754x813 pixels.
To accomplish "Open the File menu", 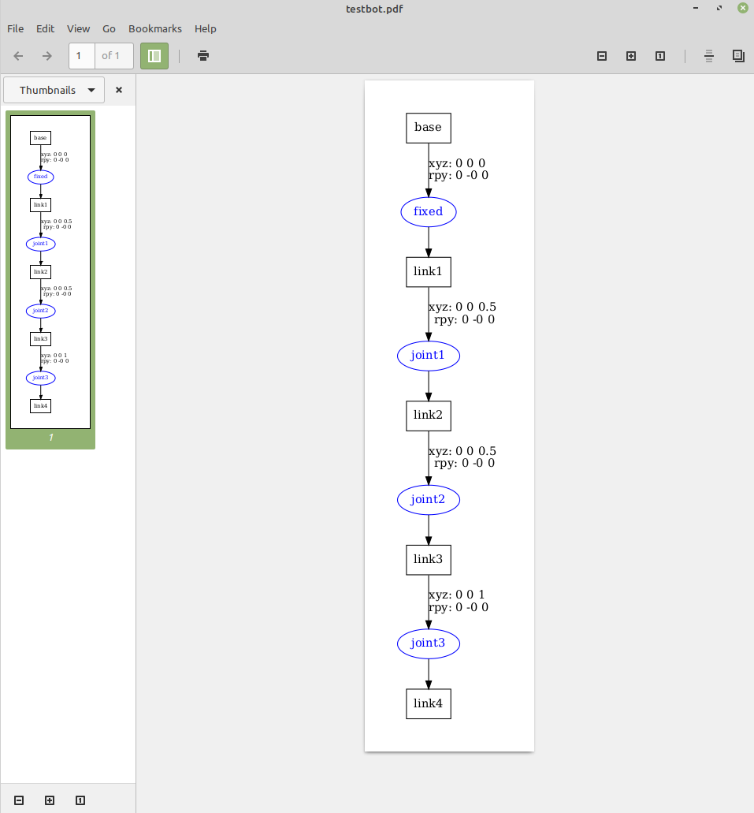I will click(16, 28).
